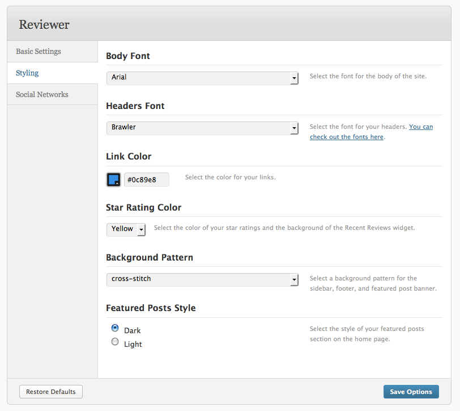The width and height of the screenshot is (460, 411).
Task: Click the Body Font dropdown arrow
Action: coord(294,78)
